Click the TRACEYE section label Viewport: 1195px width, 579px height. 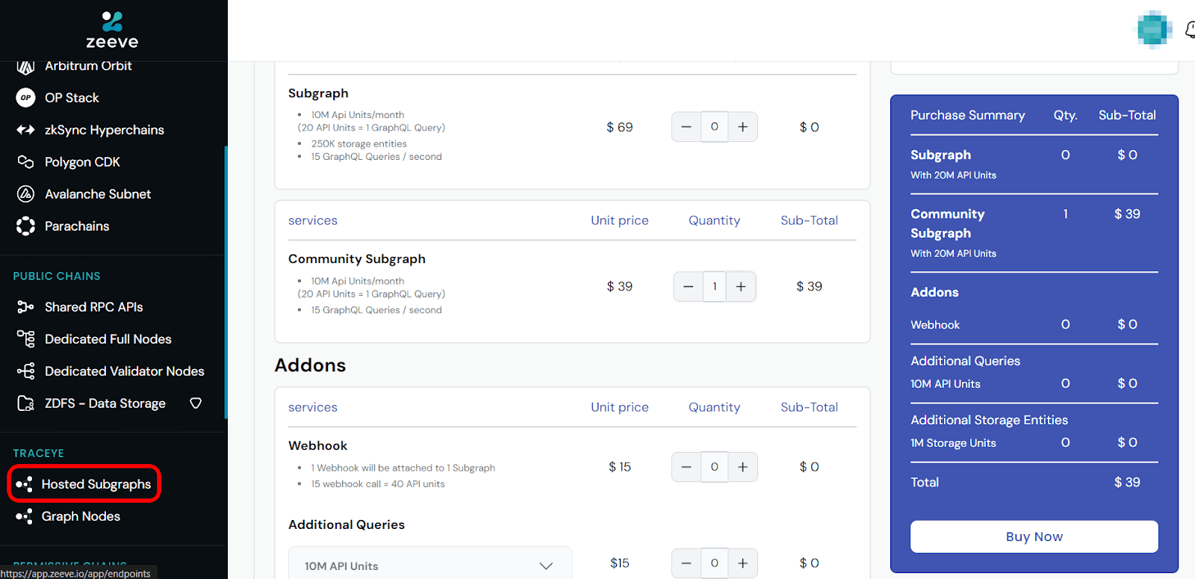point(39,453)
